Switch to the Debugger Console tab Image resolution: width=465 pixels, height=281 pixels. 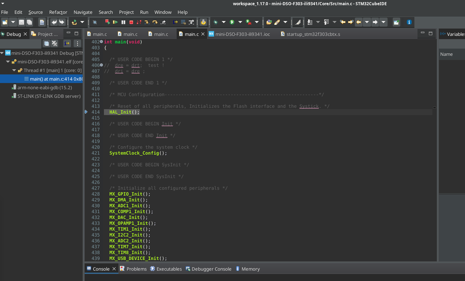click(208, 269)
